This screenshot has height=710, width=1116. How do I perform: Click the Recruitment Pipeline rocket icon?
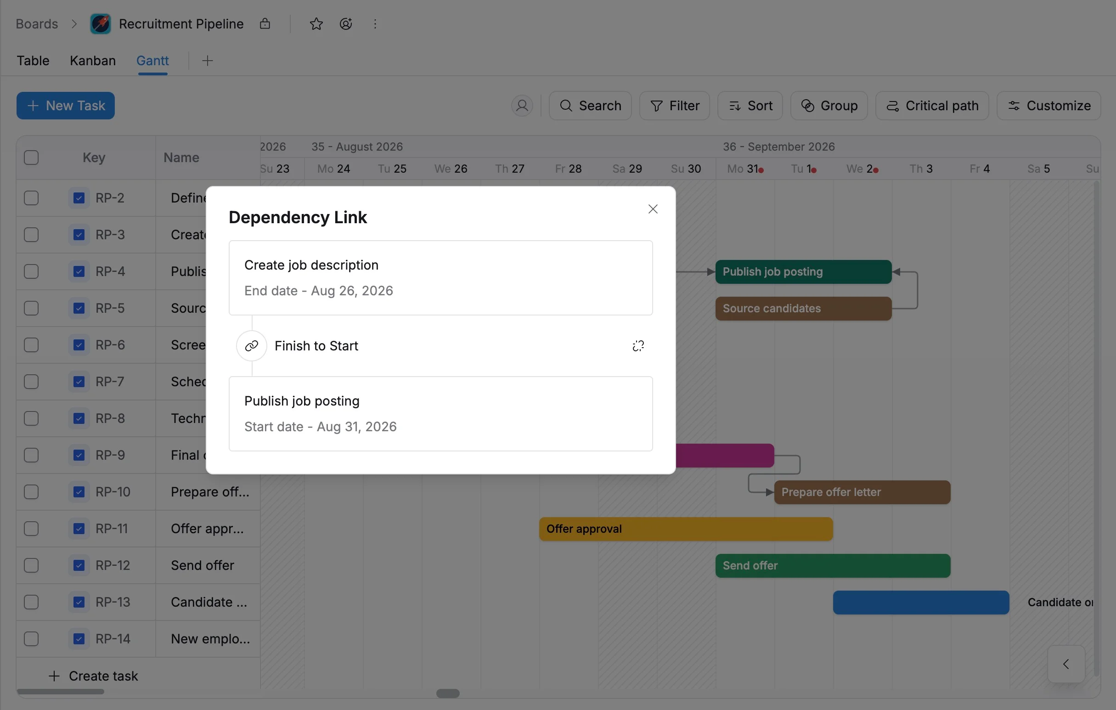(x=100, y=23)
